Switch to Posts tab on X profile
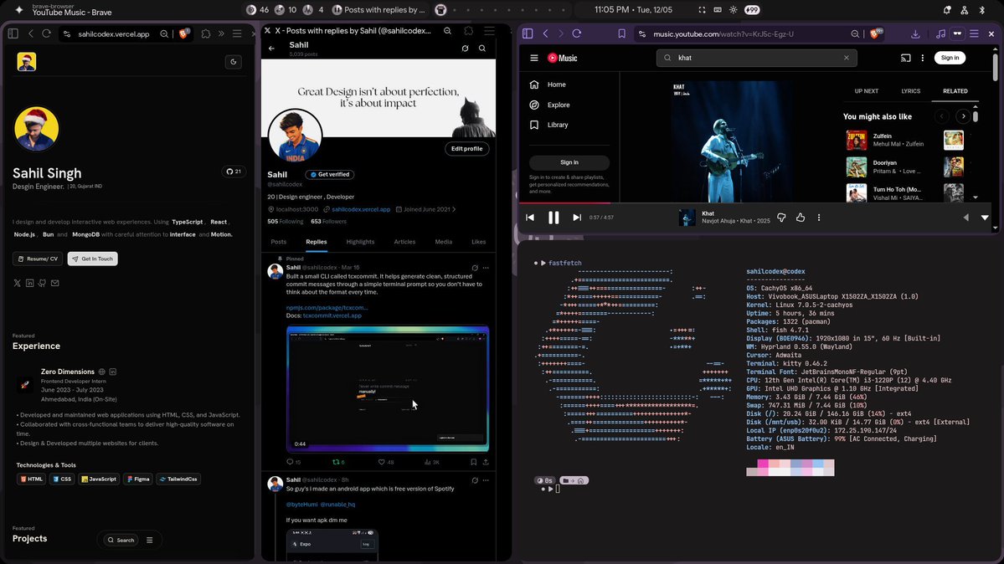 coord(279,242)
